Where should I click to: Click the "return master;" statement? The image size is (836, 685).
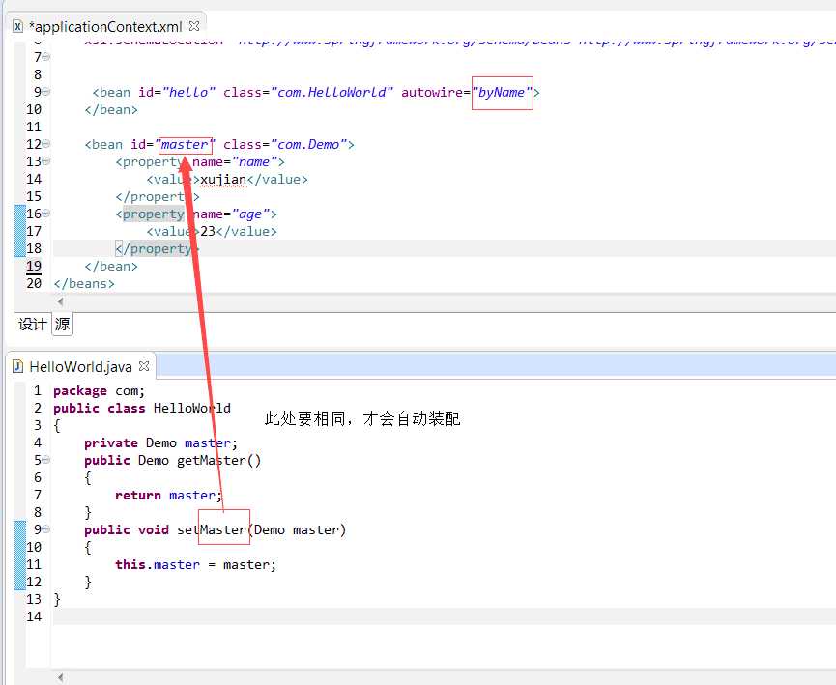click(168, 496)
